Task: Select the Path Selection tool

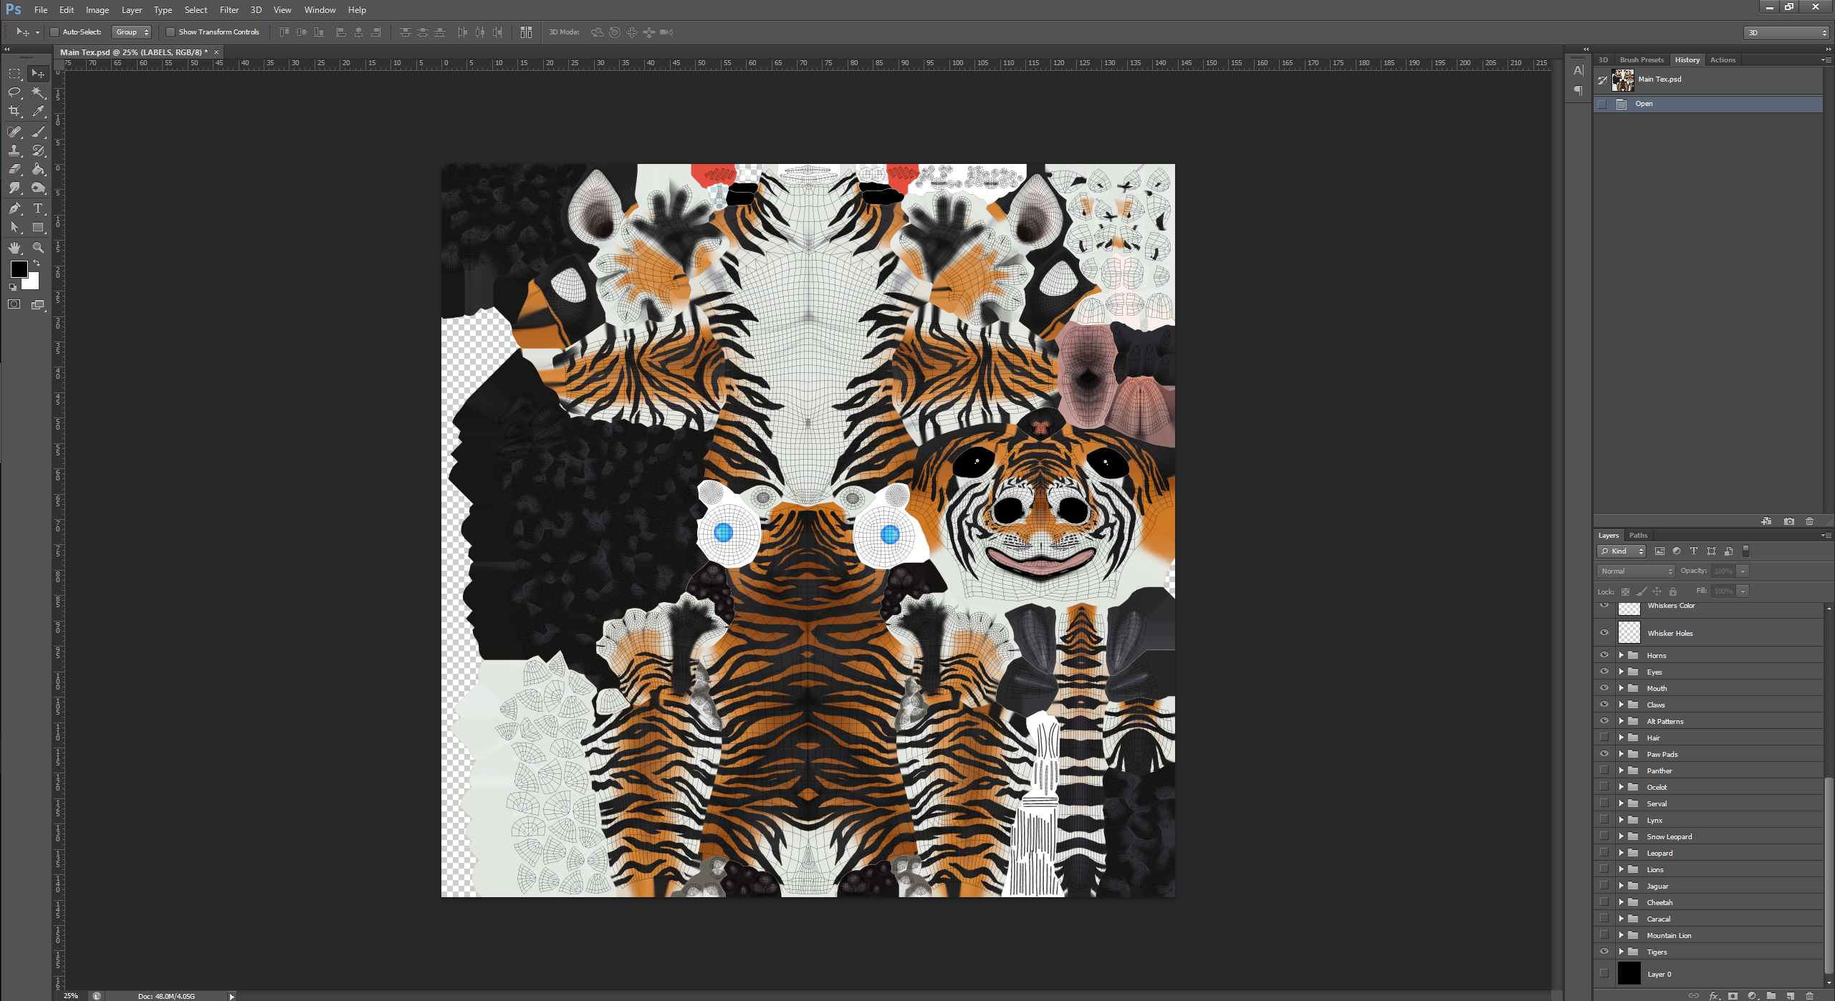Action: (x=14, y=227)
